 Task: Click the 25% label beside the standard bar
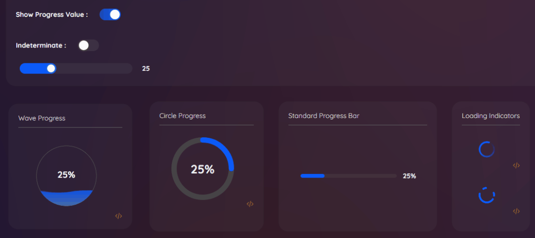[409, 176]
